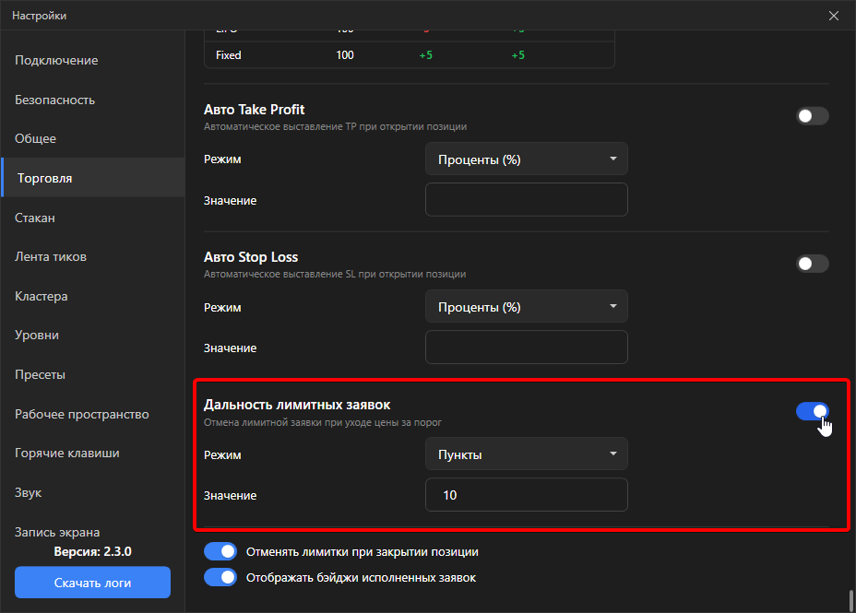
Task: Click the Take Profit Значение input field
Action: click(527, 200)
